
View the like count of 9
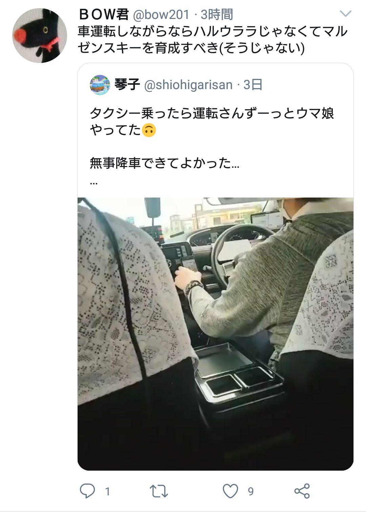pos(251,491)
